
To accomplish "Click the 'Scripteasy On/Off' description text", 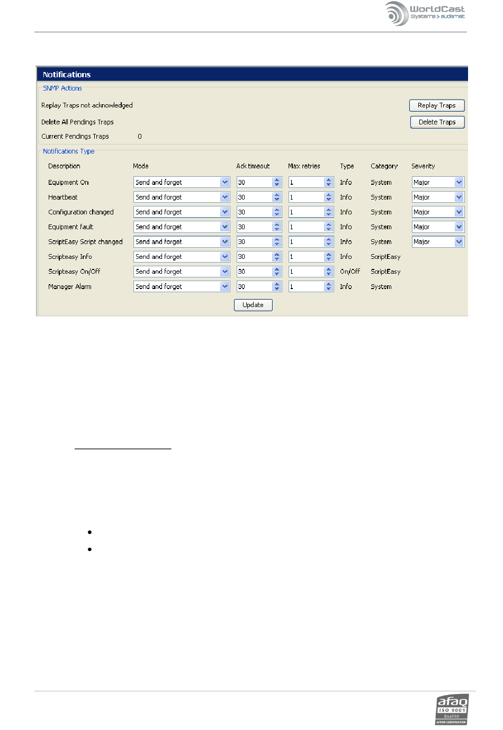I will click(74, 272).
